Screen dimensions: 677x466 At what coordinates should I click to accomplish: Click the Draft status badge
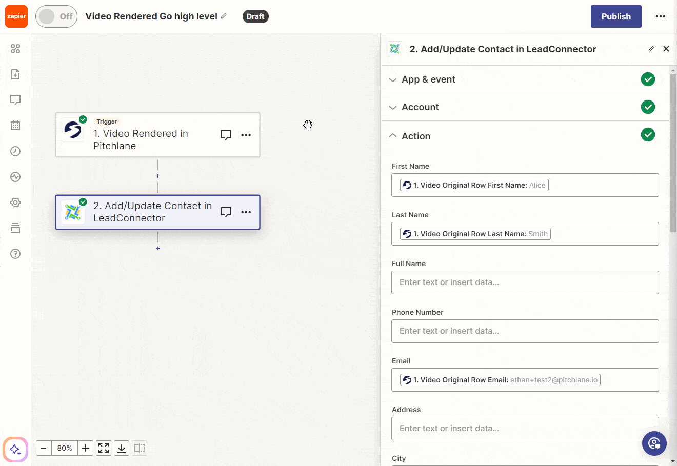coord(255,16)
